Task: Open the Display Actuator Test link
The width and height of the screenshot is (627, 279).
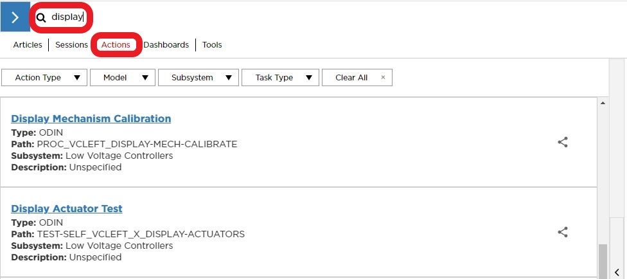Action: 66,208
